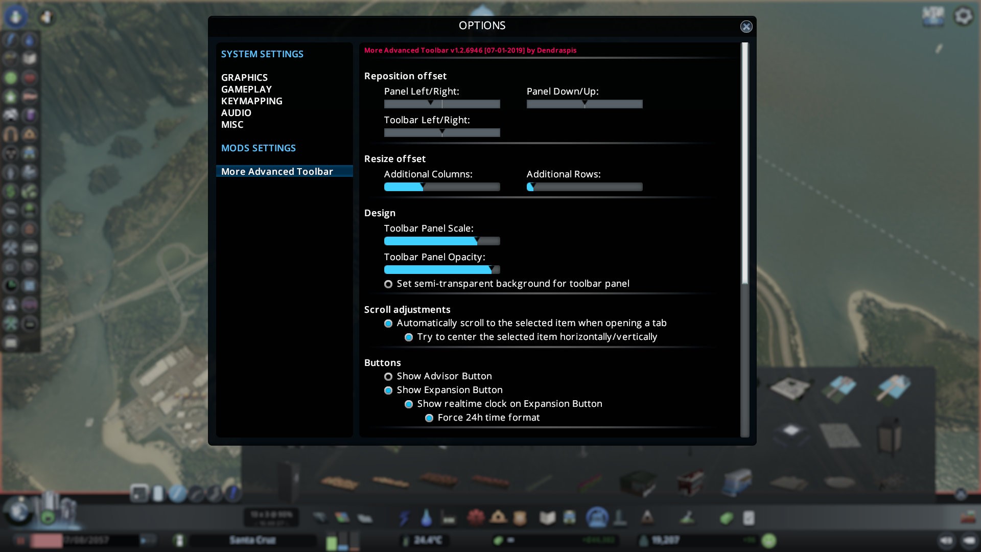Viewport: 981px width, 552px height.
Task: Toggle automatic scroll to selected item
Action: click(388, 324)
